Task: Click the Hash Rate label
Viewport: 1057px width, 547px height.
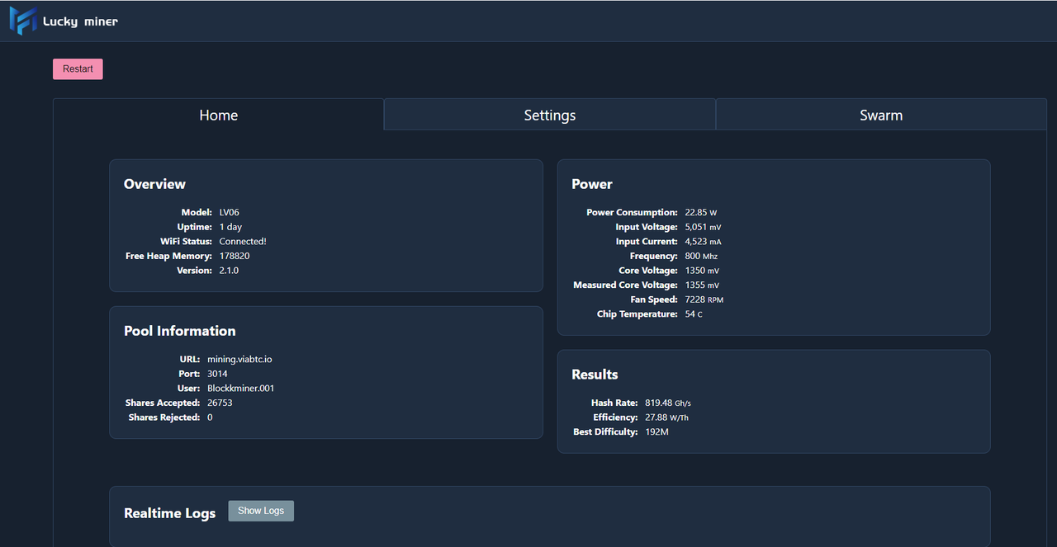Action: click(x=614, y=403)
